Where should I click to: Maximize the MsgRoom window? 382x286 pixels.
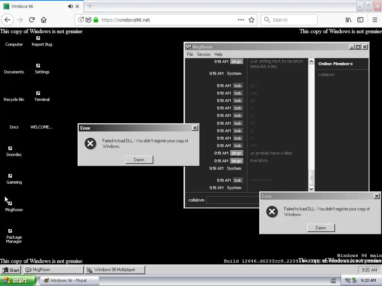click(x=358, y=47)
